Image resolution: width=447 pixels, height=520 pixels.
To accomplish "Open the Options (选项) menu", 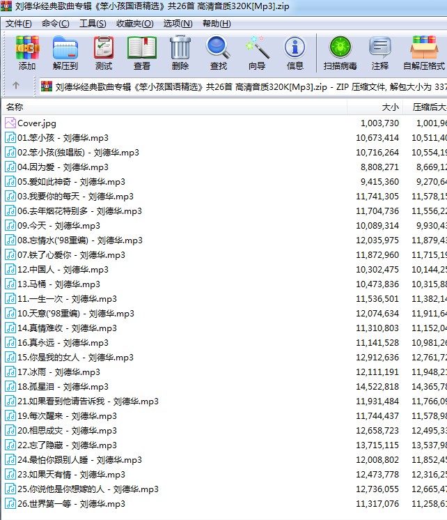I will click(x=178, y=24).
